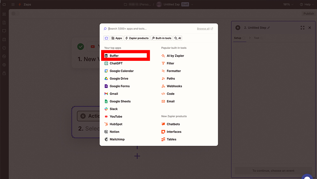Pick the Slack app icon
Viewport: 317px width, 179px height.
click(x=106, y=109)
